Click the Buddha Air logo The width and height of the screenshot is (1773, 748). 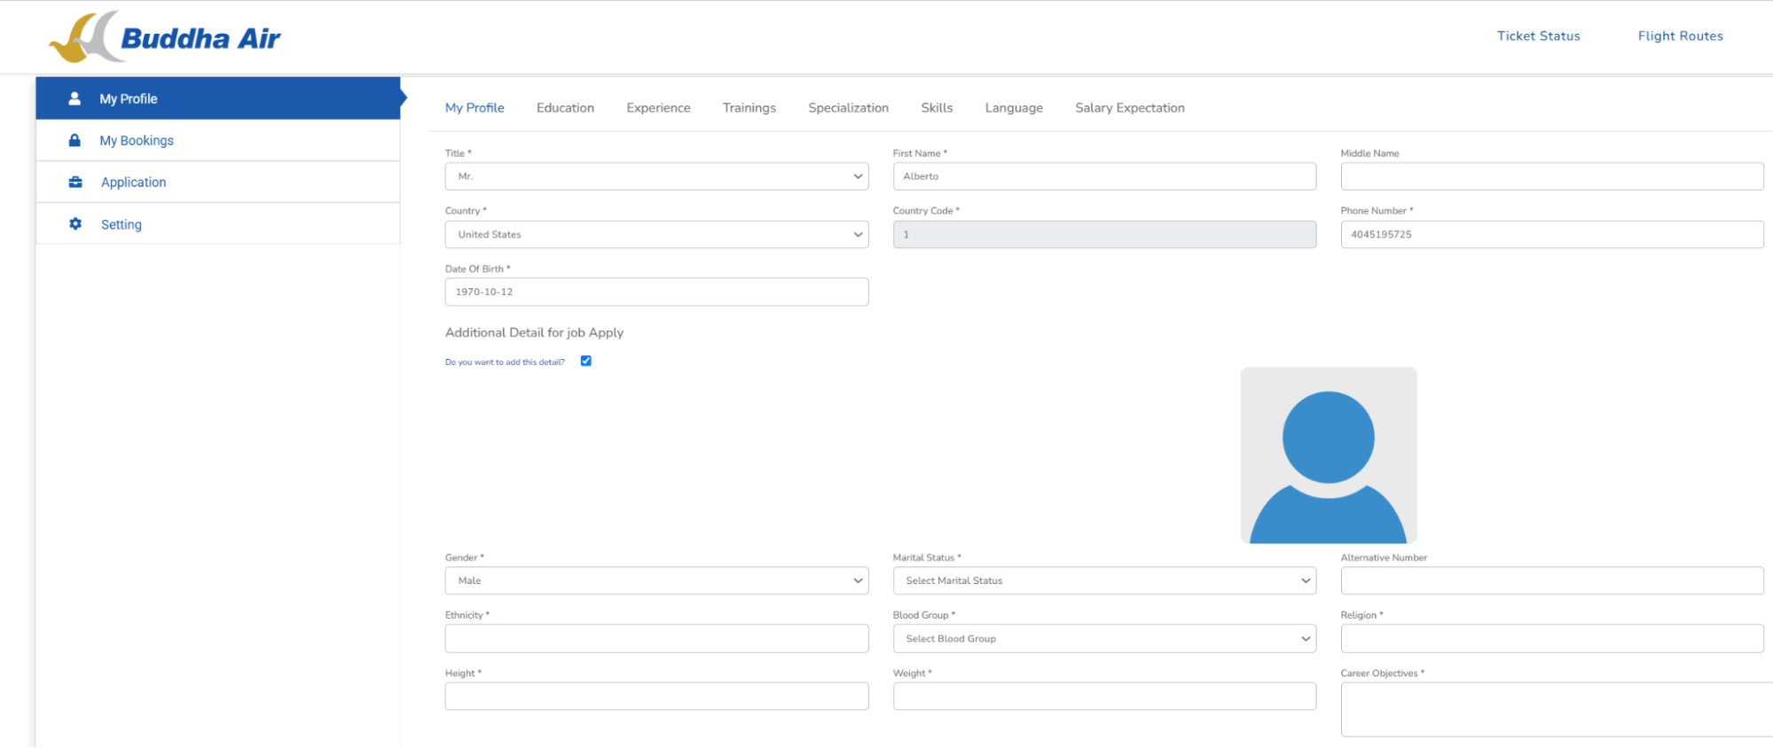pos(165,37)
